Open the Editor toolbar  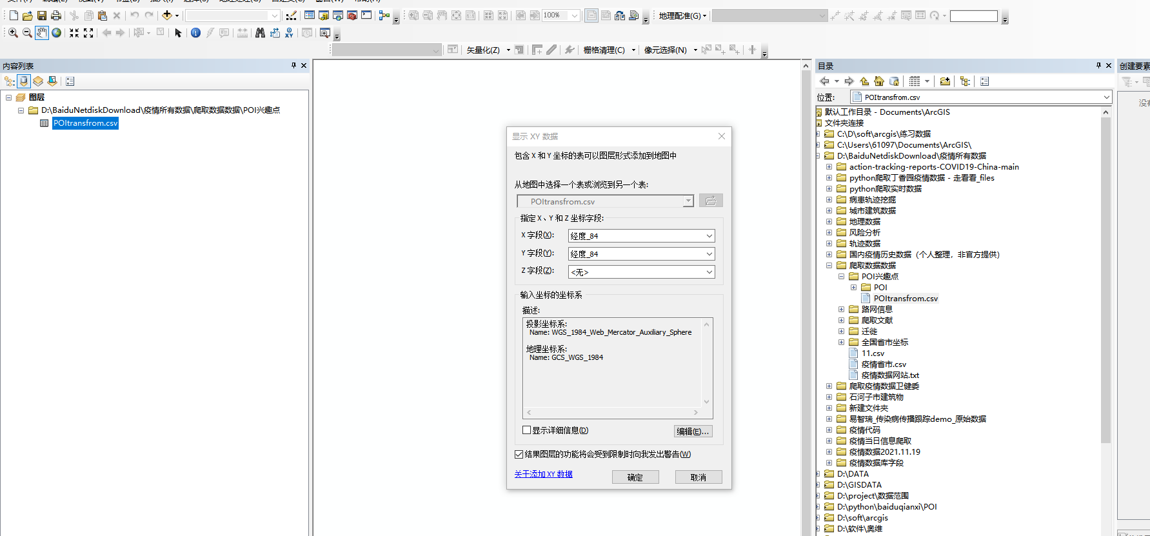[292, 15]
